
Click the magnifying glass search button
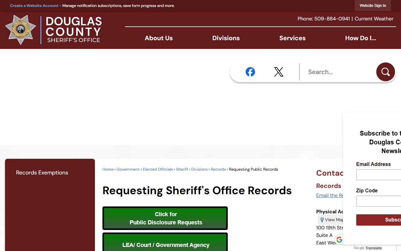tap(385, 72)
